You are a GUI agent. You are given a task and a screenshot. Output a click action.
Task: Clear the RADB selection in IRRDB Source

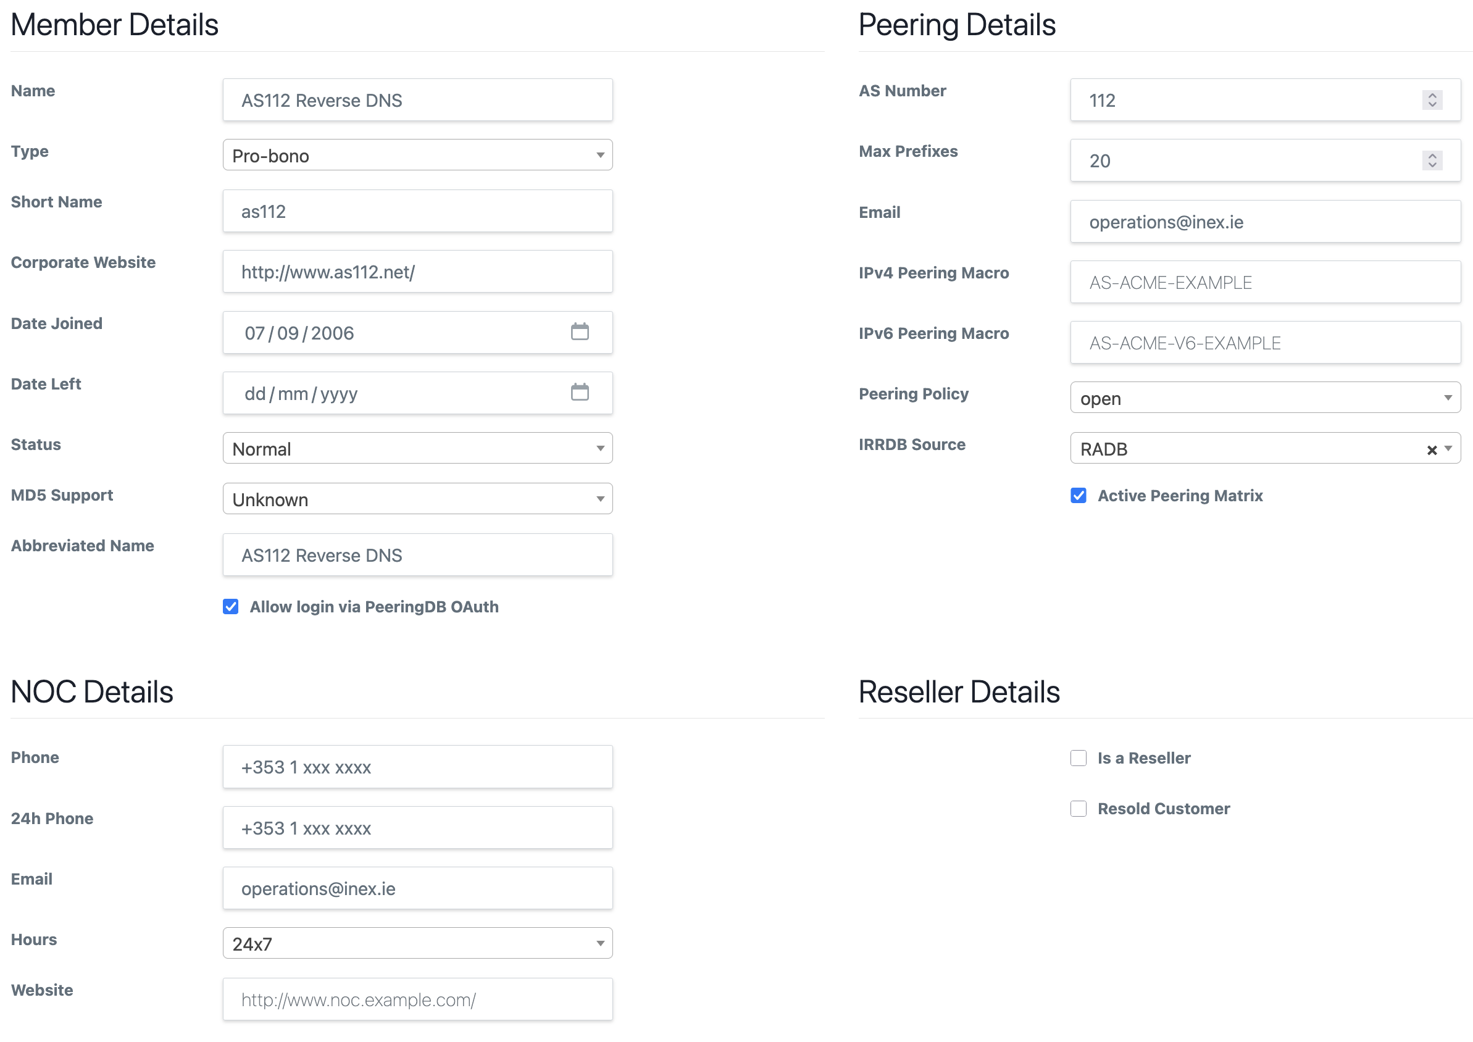[1431, 450]
